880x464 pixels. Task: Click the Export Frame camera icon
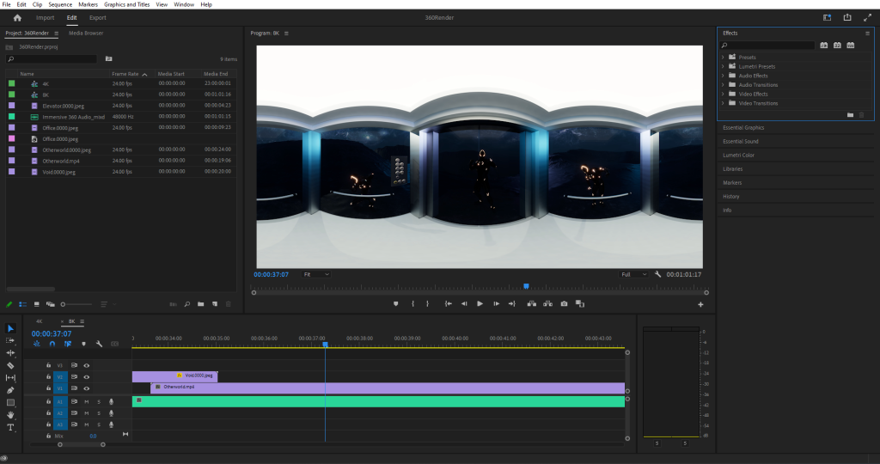click(x=564, y=303)
